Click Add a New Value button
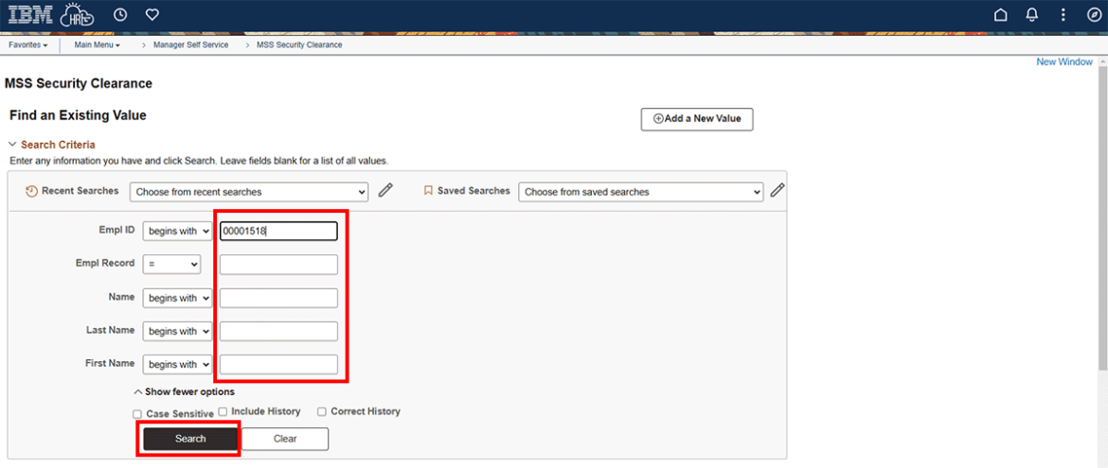Image resolution: width=1108 pixels, height=468 pixels. [x=696, y=119]
